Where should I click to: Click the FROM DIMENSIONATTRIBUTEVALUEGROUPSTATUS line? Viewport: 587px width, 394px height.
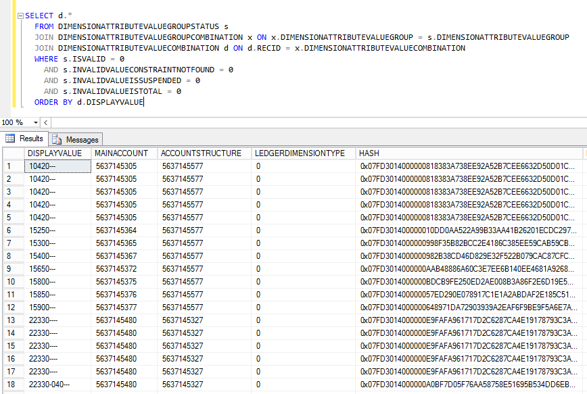click(x=131, y=26)
